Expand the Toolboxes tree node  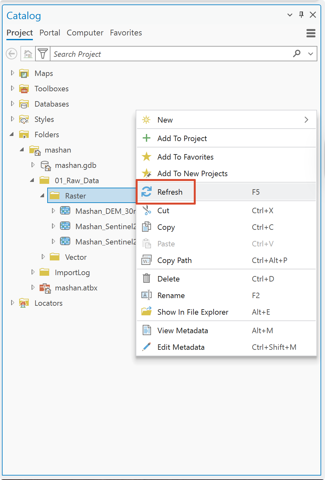(12, 88)
